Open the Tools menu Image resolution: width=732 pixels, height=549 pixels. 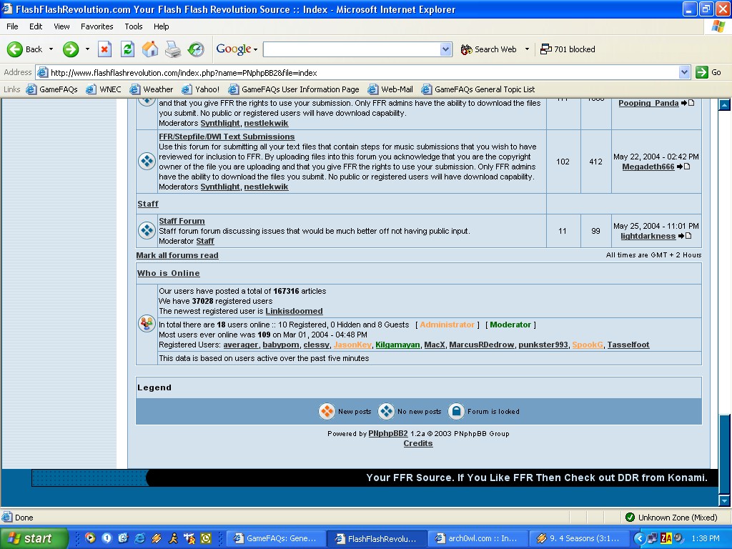coord(134,26)
